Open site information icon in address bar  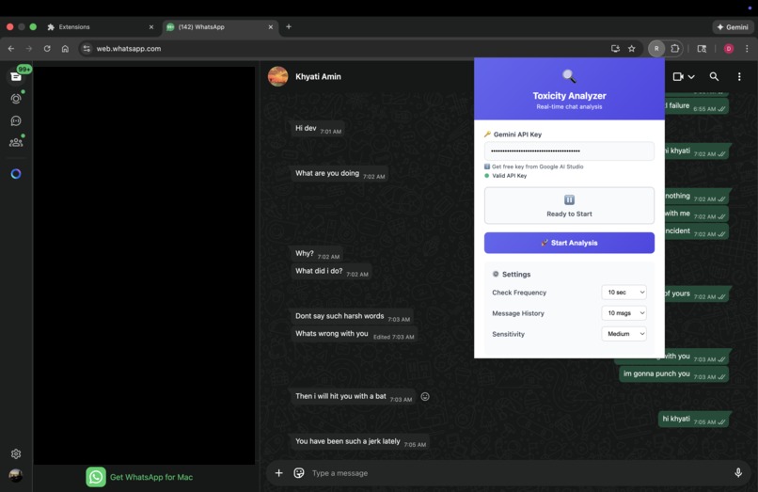87,48
